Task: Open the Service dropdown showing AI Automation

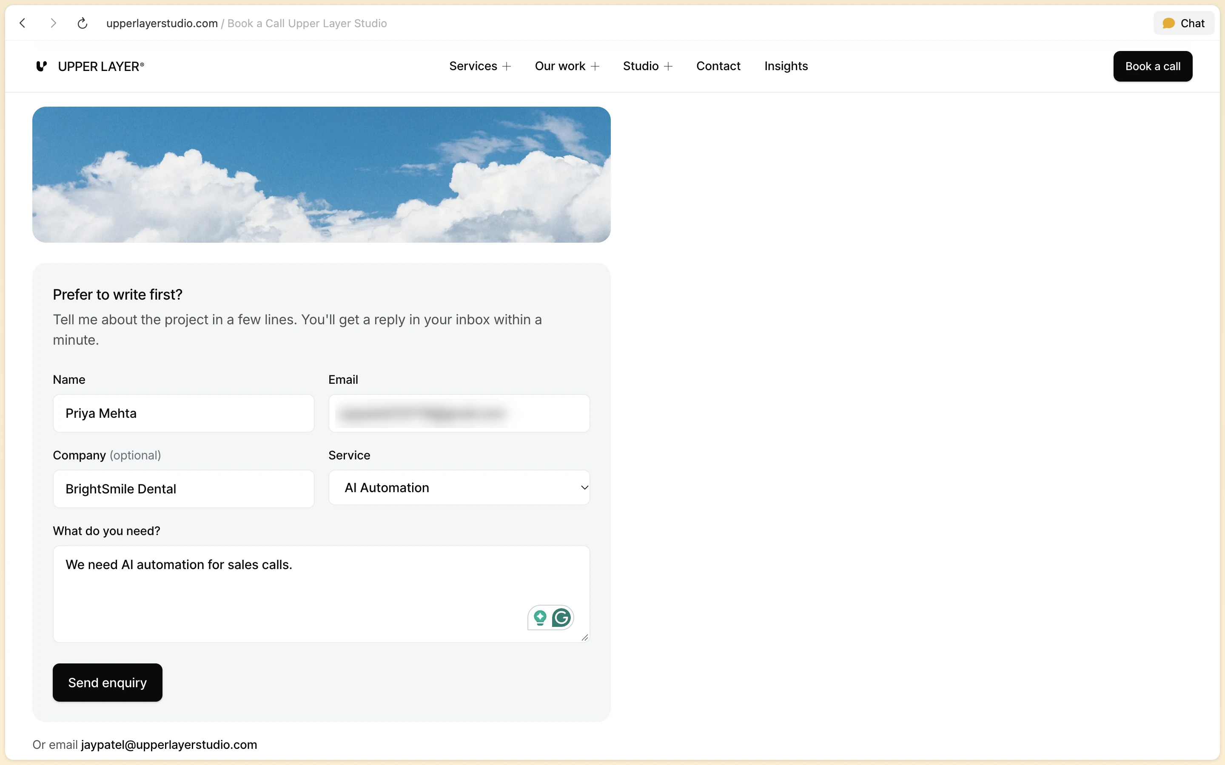Action: pyautogui.click(x=459, y=488)
